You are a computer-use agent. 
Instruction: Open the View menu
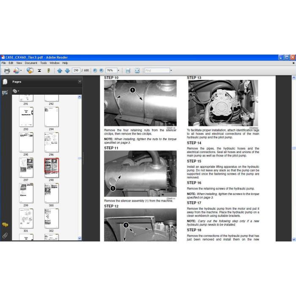(x=19, y=63)
